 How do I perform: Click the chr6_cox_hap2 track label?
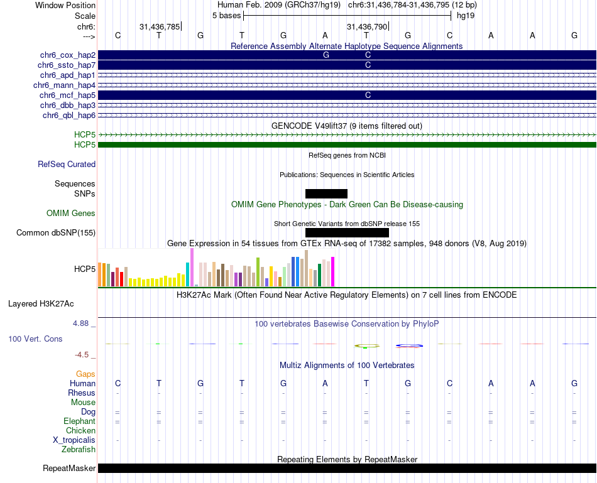(67, 55)
